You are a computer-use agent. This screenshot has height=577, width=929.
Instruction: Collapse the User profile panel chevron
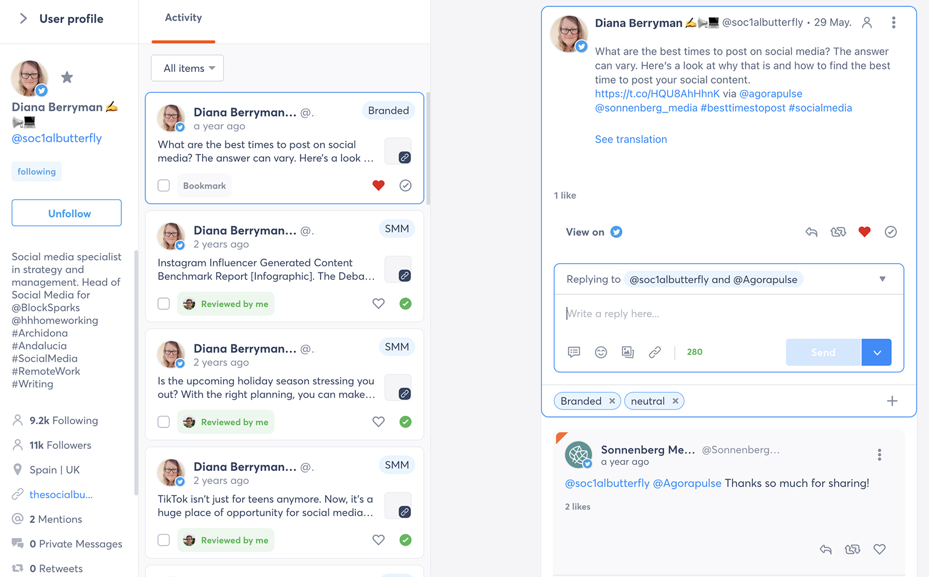tap(23, 19)
